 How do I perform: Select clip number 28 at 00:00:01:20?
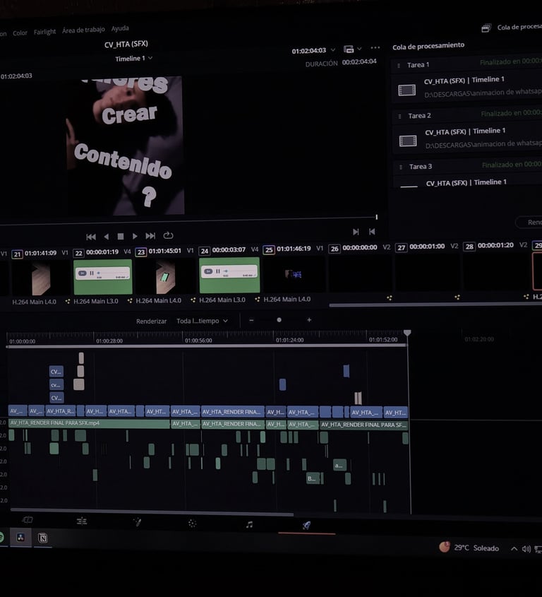(x=496, y=271)
